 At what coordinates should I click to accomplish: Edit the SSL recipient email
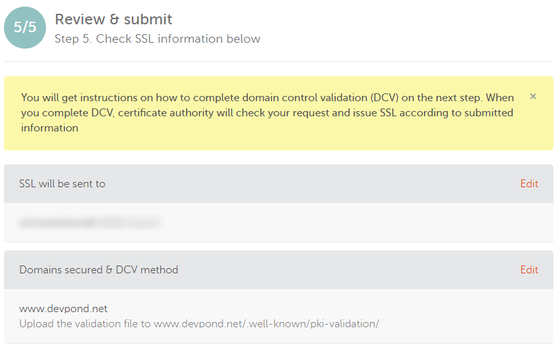[x=529, y=184]
